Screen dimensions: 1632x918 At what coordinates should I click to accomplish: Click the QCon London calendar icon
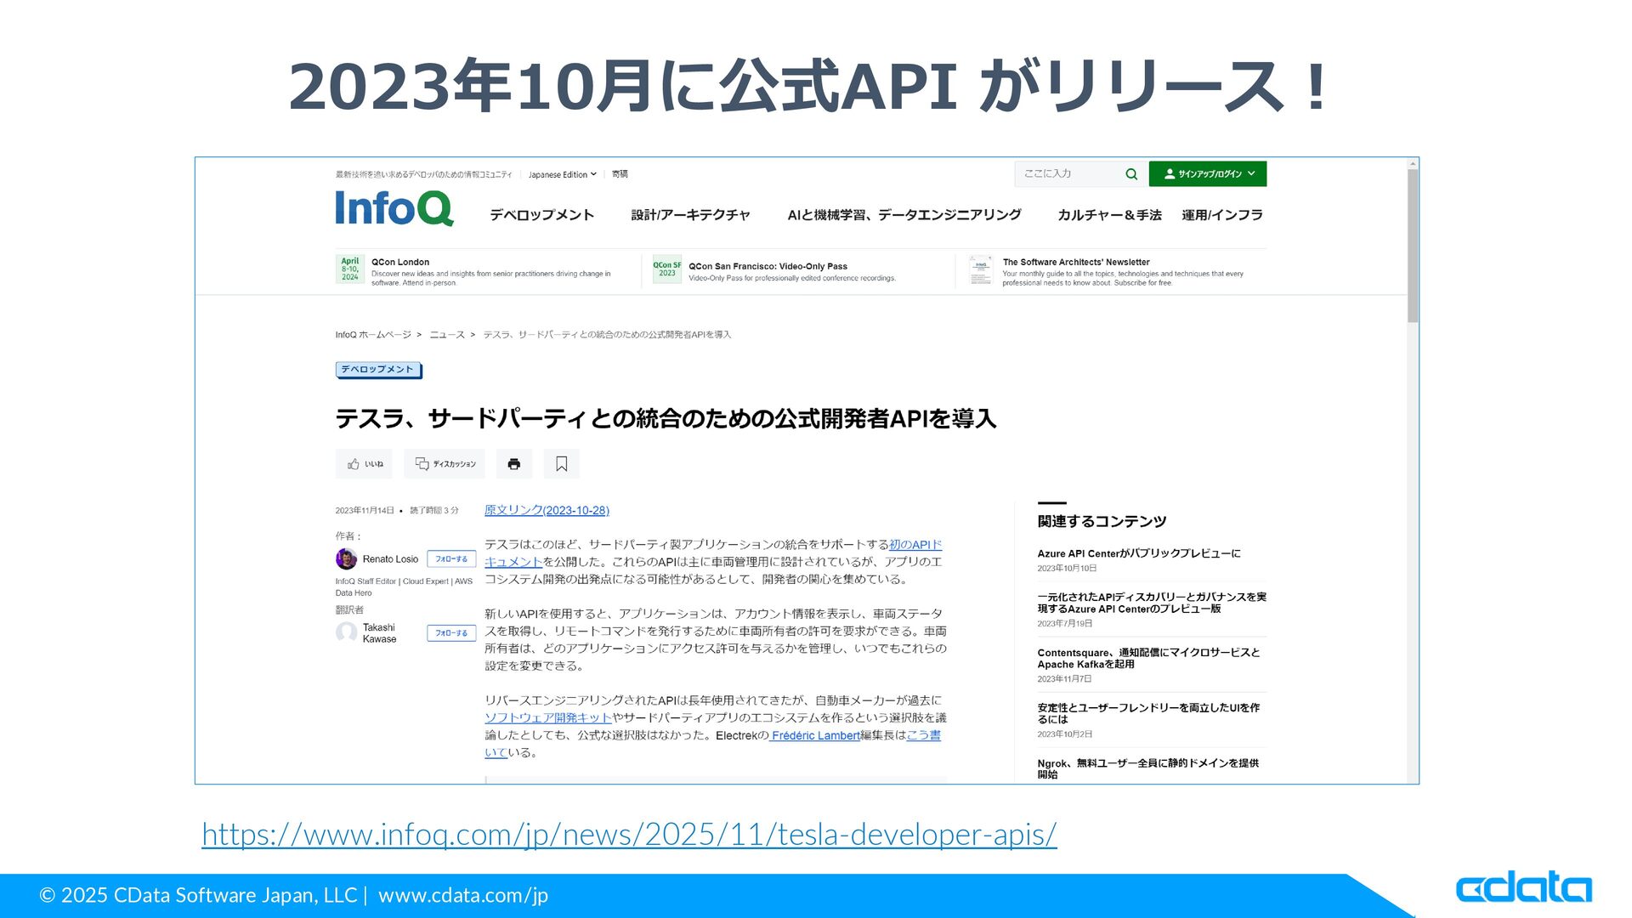[x=350, y=269]
